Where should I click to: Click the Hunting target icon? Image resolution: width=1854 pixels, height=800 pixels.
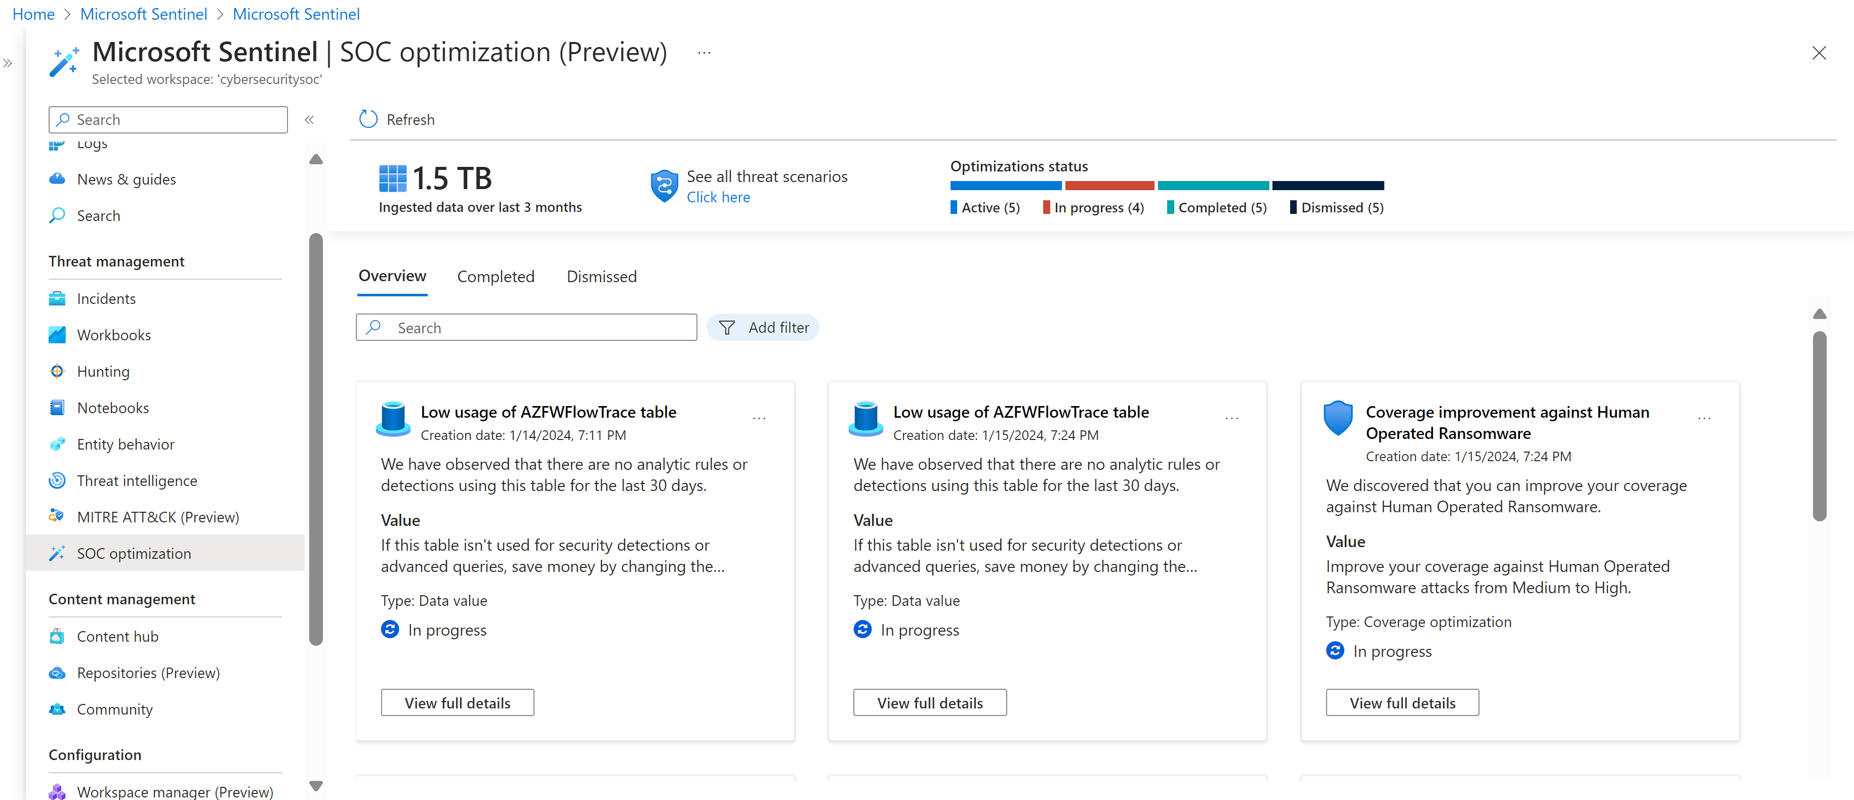click(x=57, y=371)
